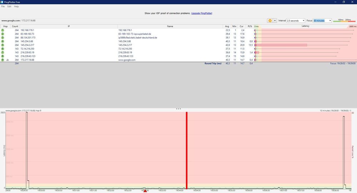The width and height of the screenshot is (357, 193).
Task: Click the 10 minutes timeline range label
Action: (x=334, y=111)
